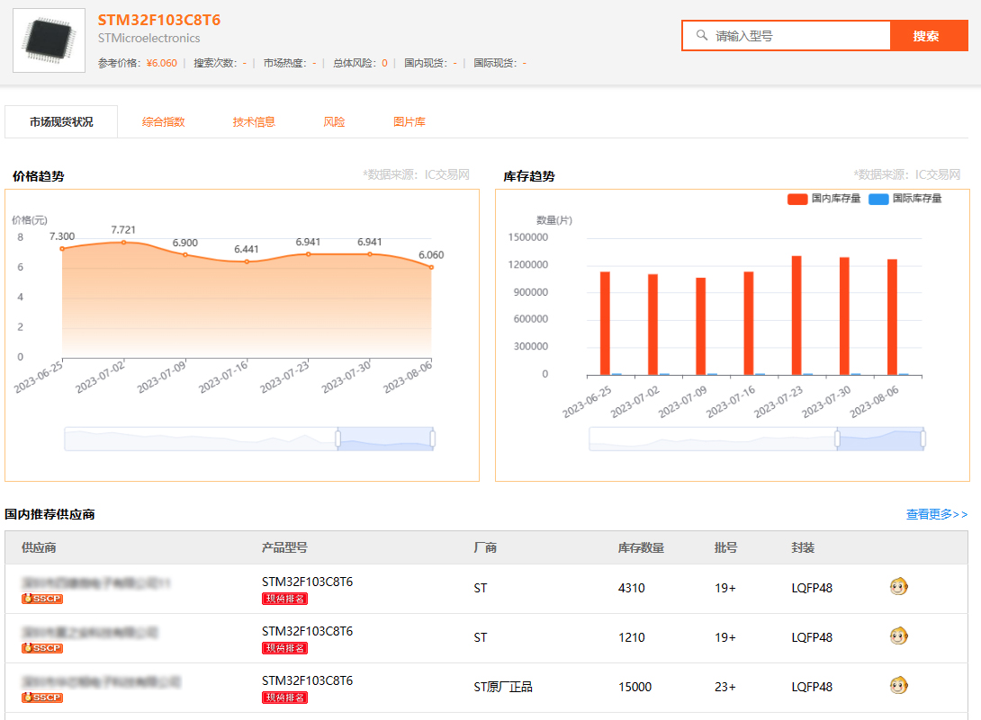
Task: Open the STM32F103C8T6 chip product thumbnail
Action: [x=49, y=40]
